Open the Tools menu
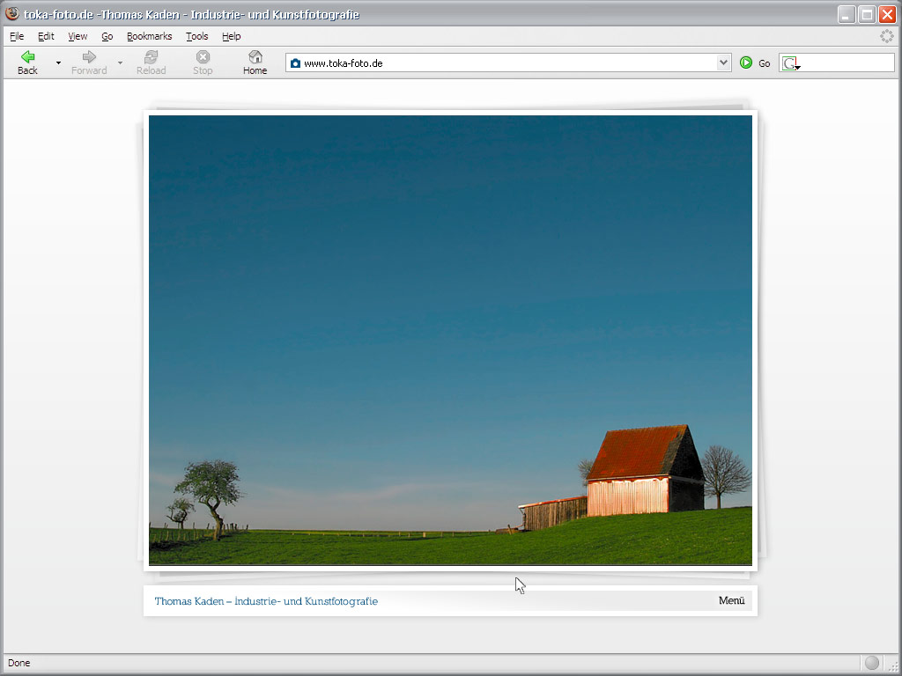 point(196,36)
